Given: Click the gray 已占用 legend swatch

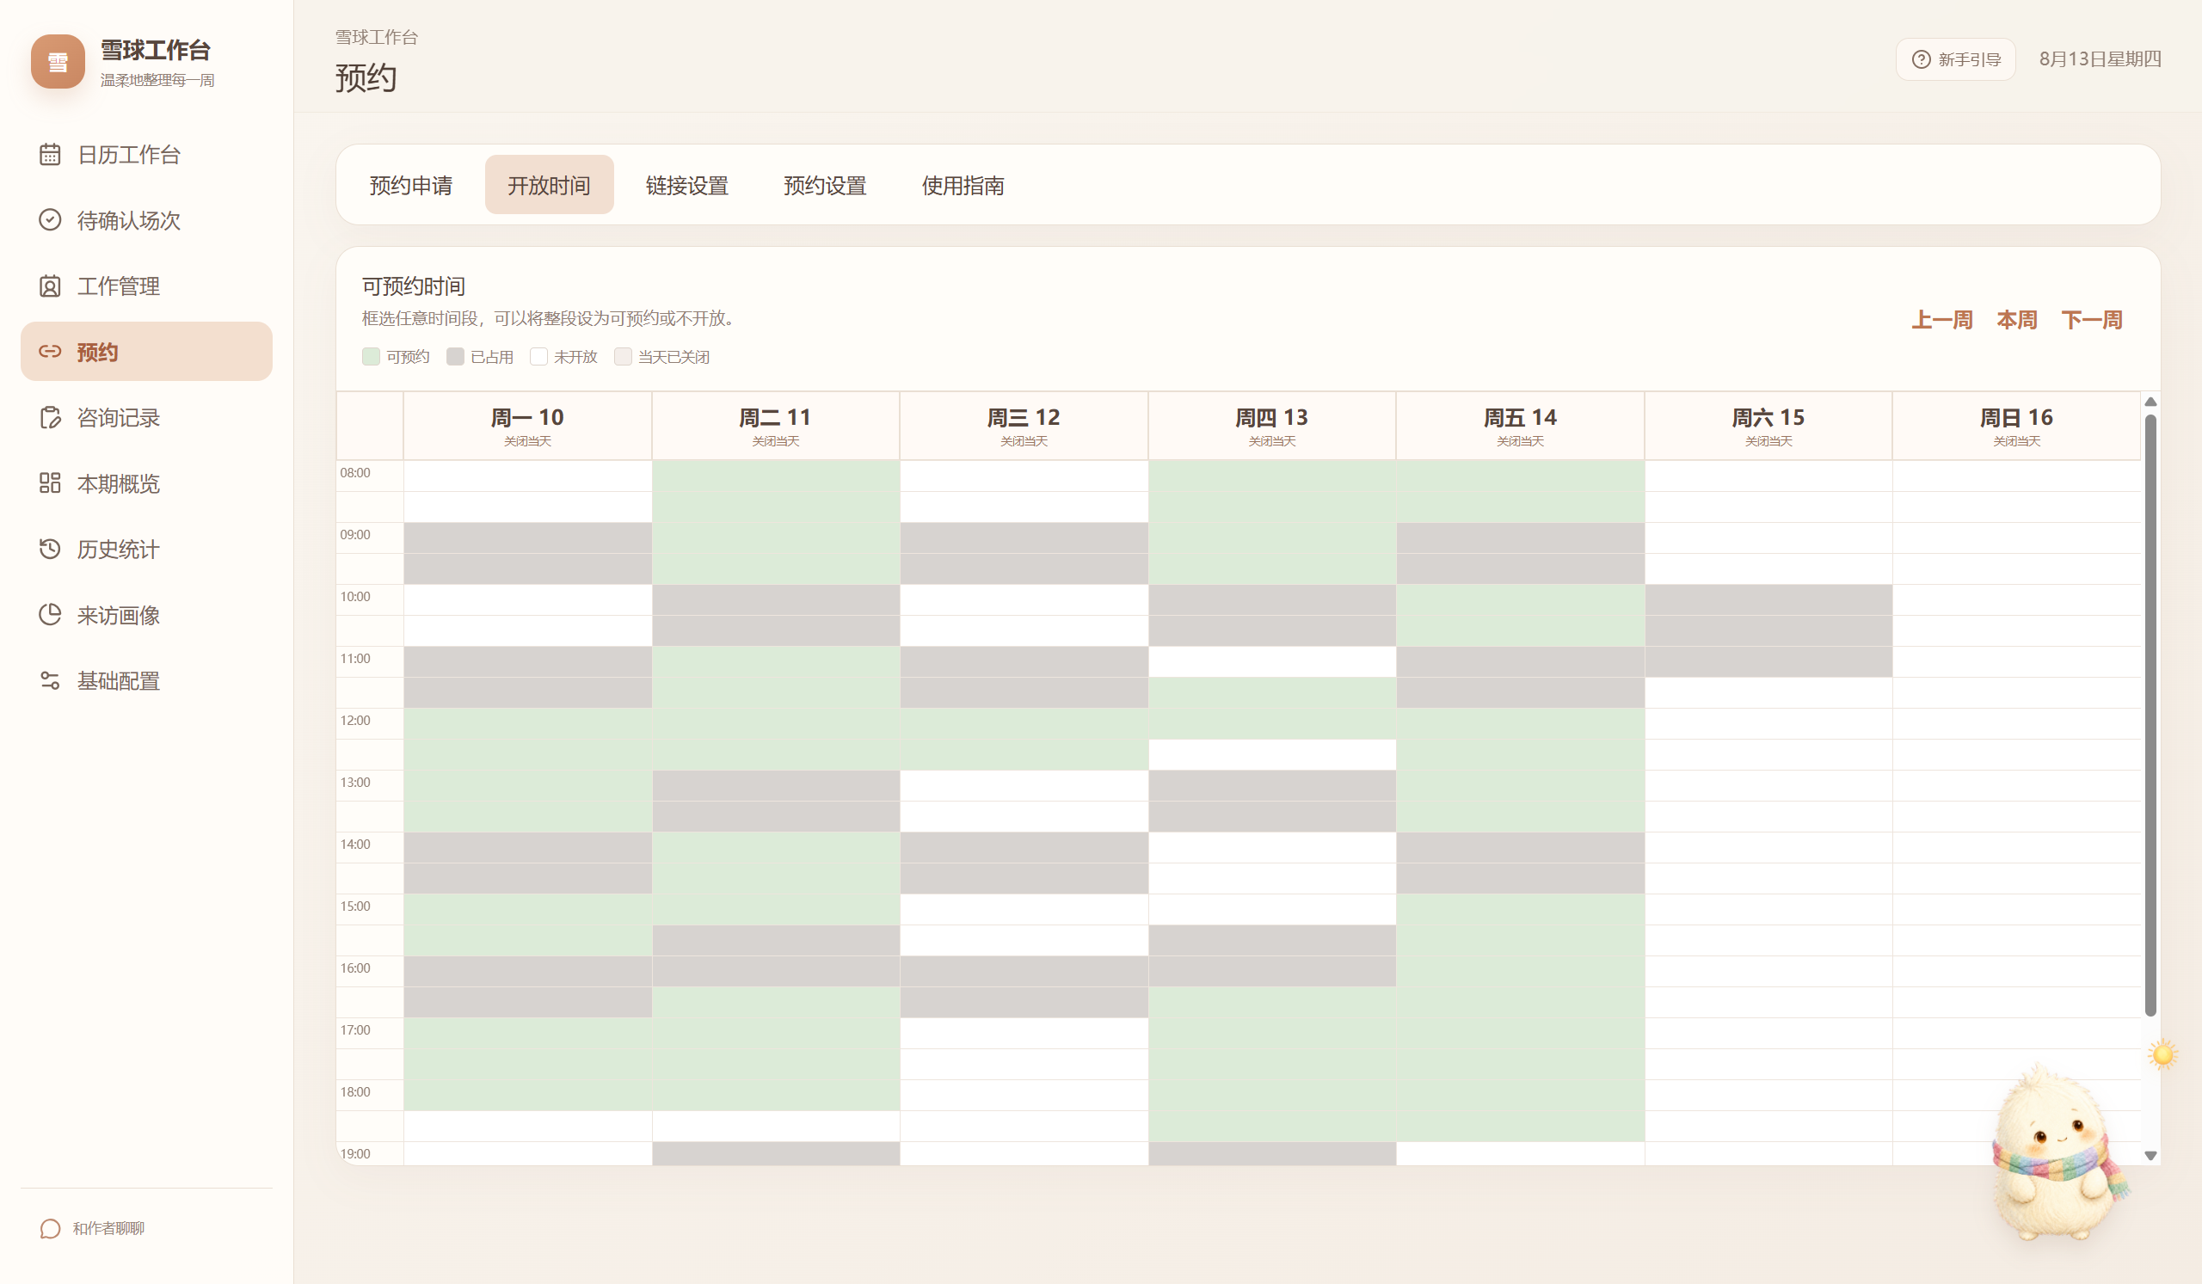Looking at the screenshot, I should point(455,356).
